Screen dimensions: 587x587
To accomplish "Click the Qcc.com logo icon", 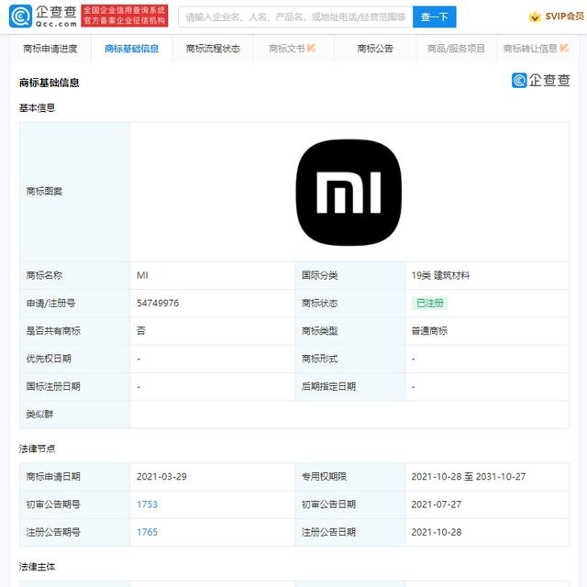I will [20, 17].
